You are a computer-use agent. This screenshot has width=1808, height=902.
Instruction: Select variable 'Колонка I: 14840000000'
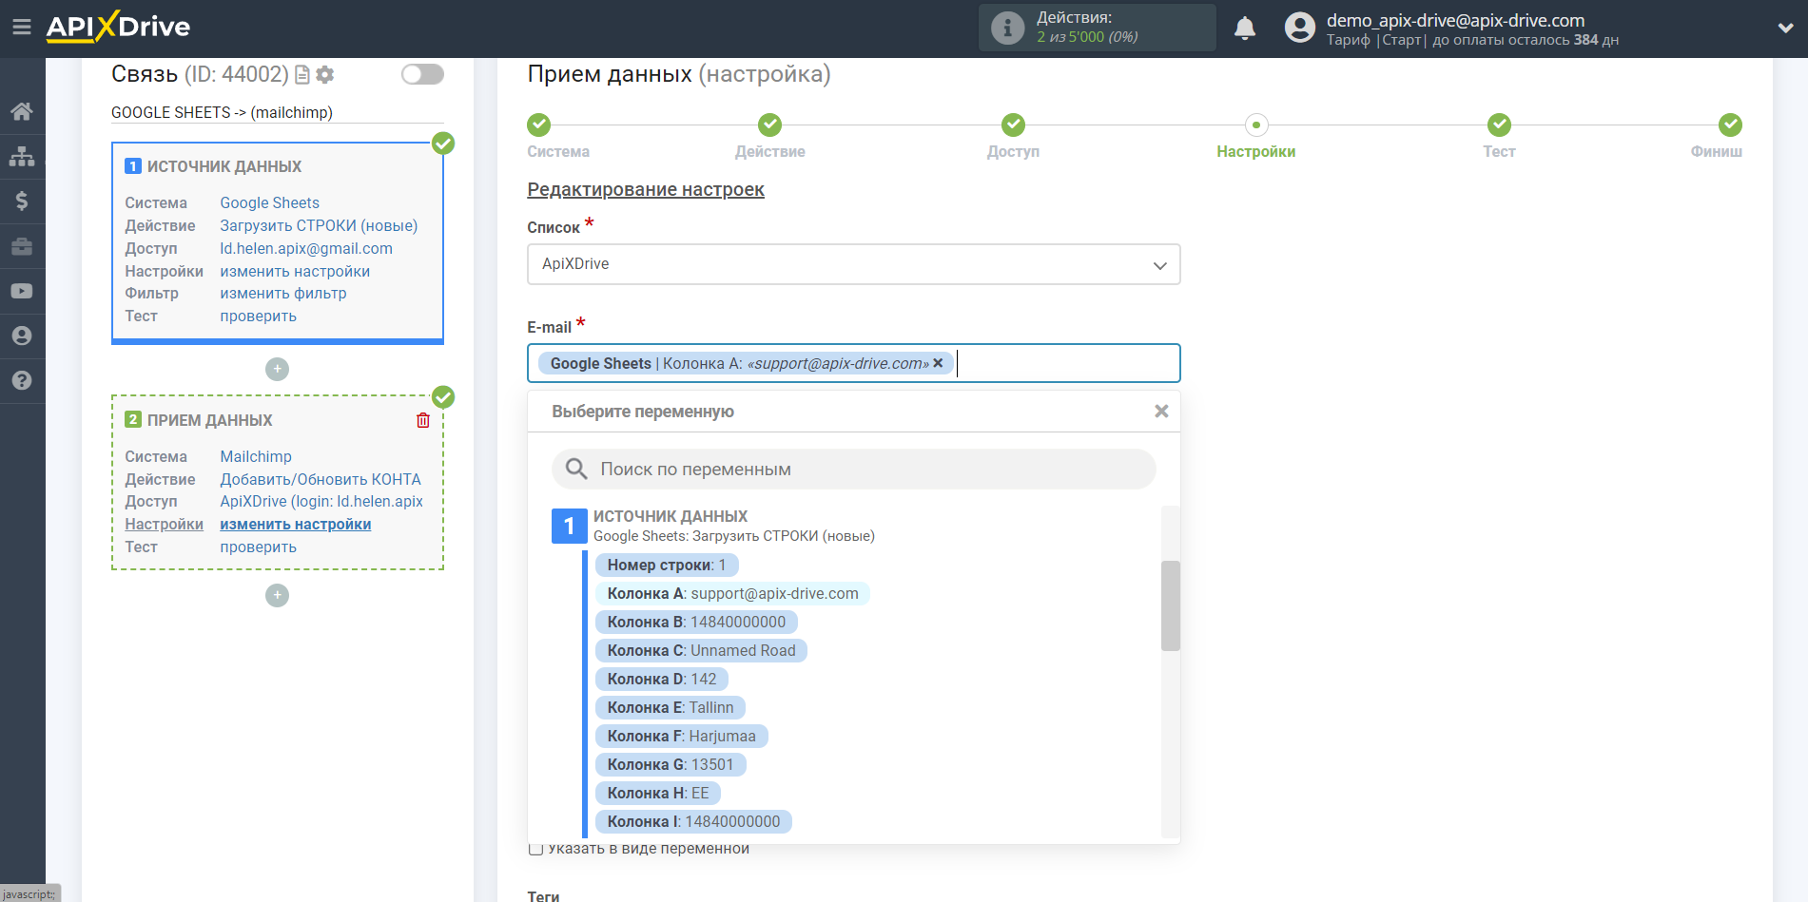pyautogui.click(x=693, y=821)
